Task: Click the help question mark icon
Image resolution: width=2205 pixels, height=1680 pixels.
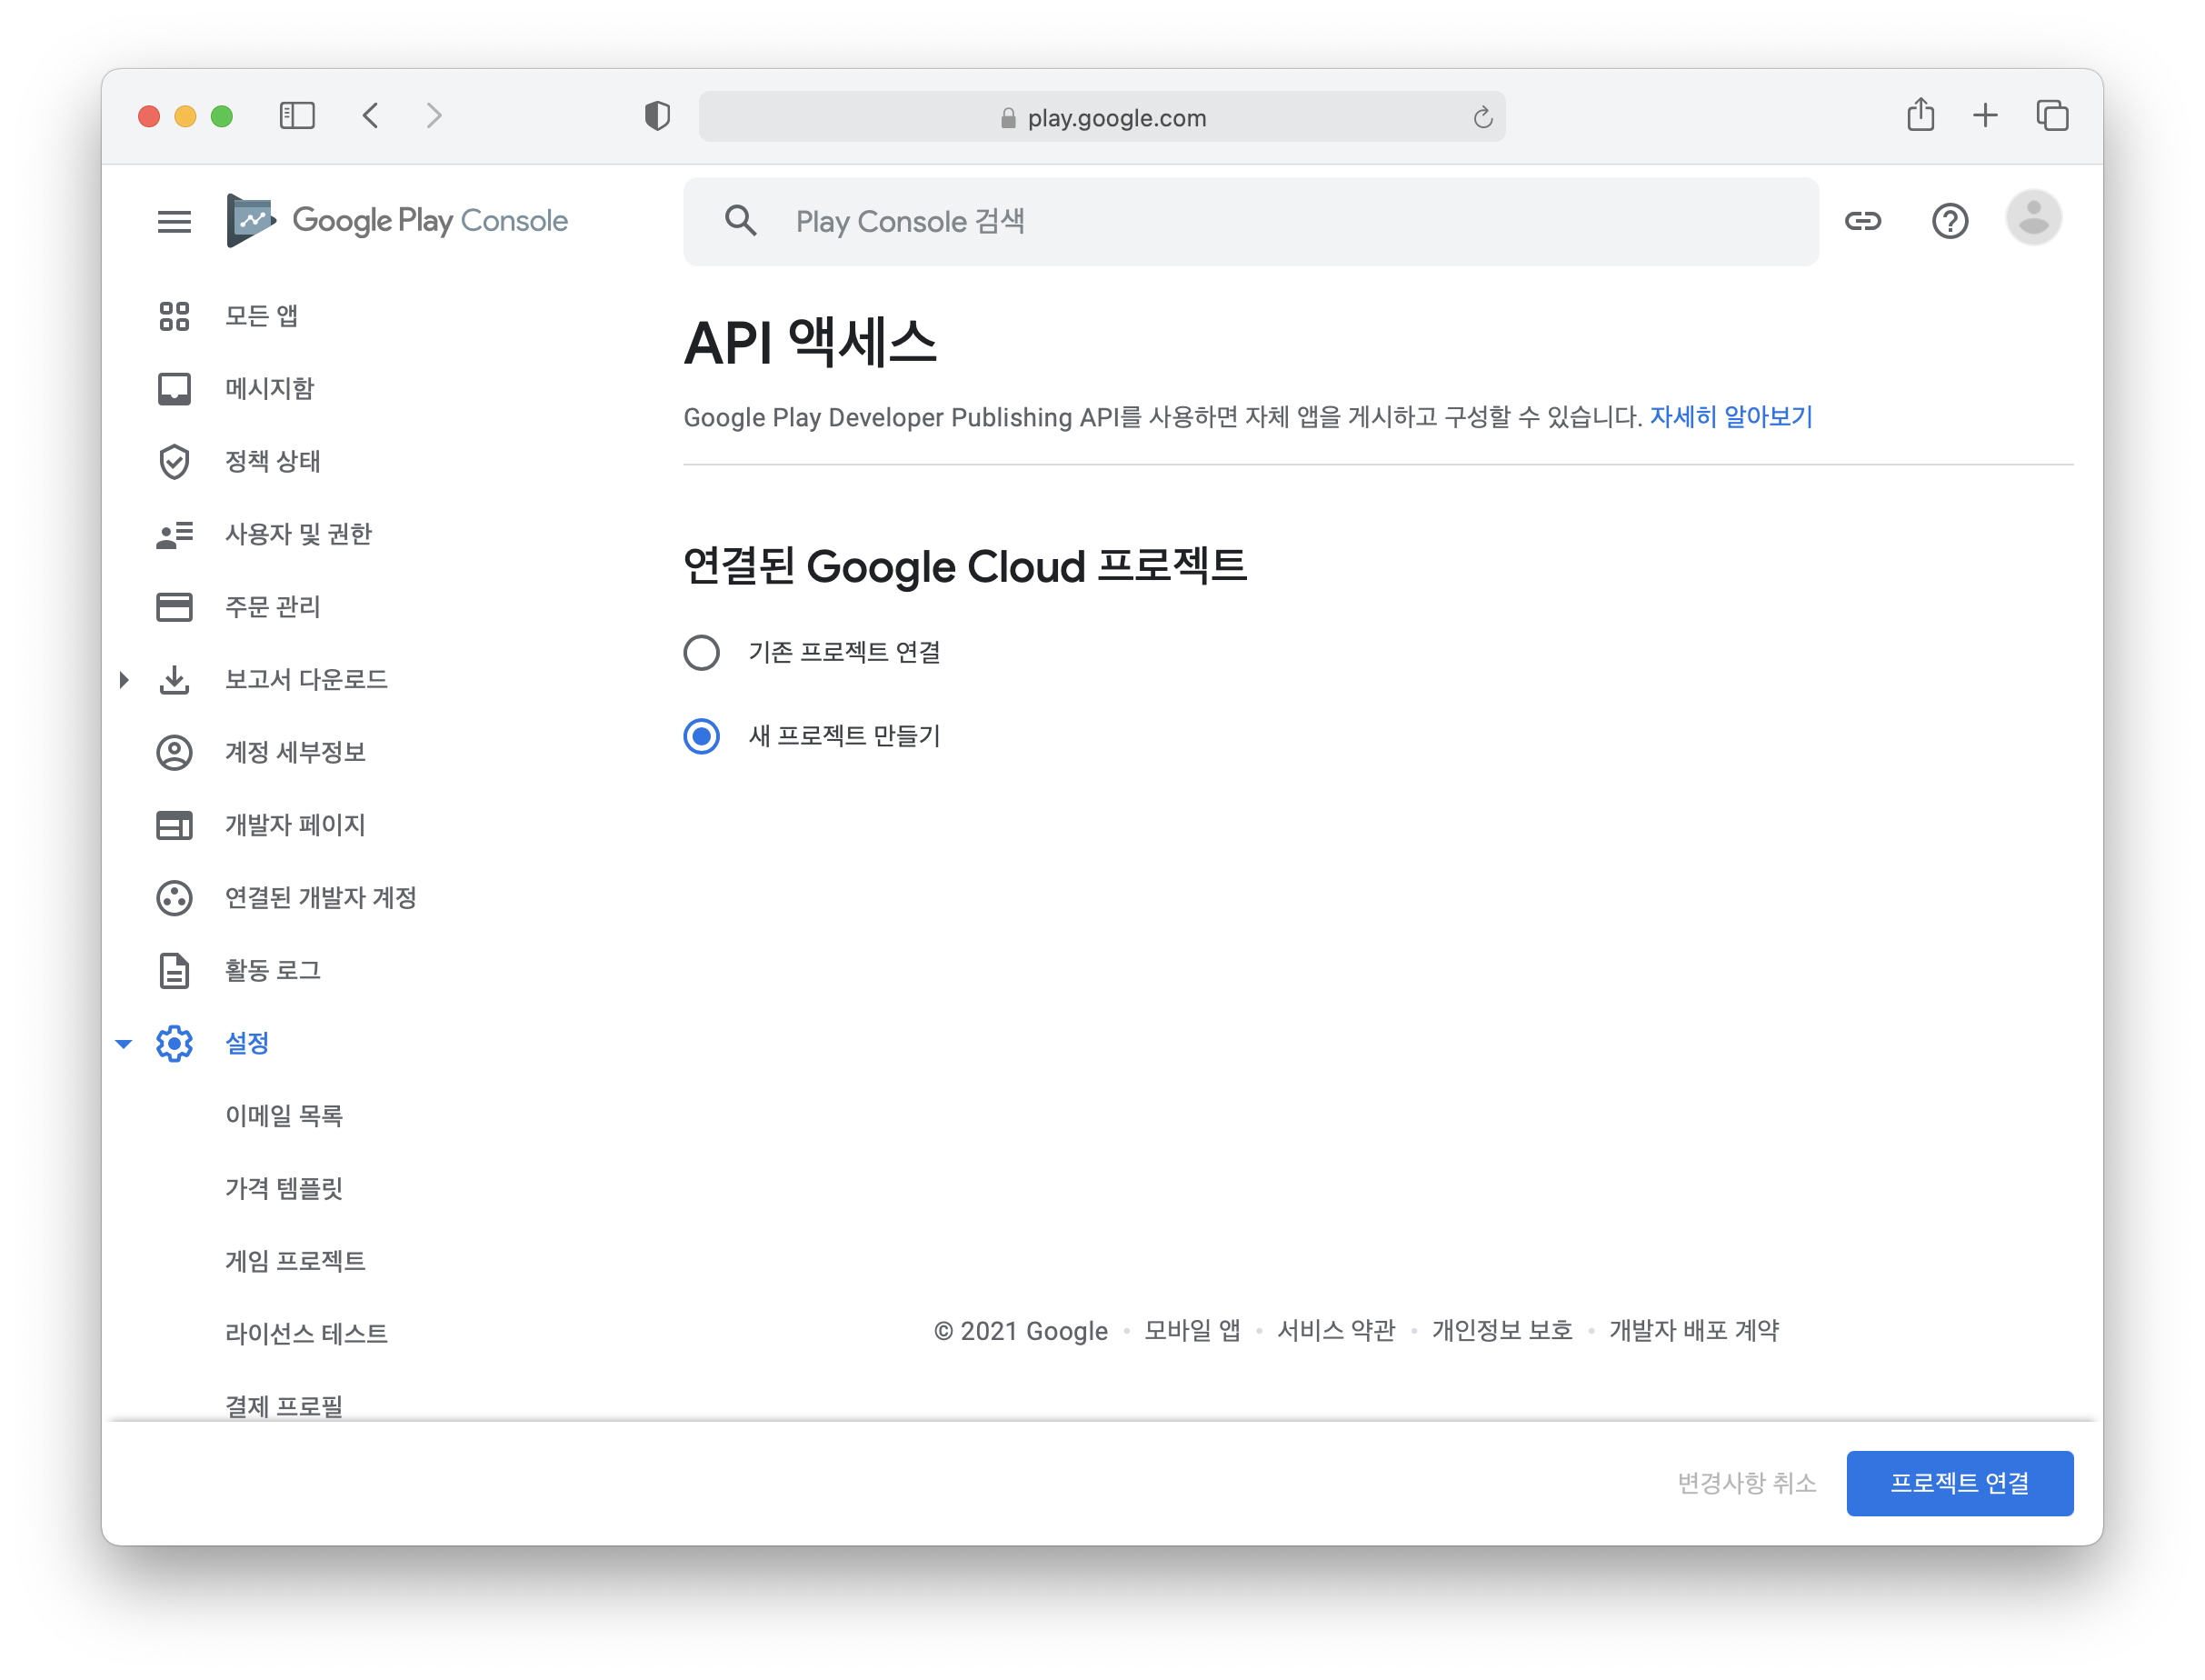Action: [x=1949, y=221]
